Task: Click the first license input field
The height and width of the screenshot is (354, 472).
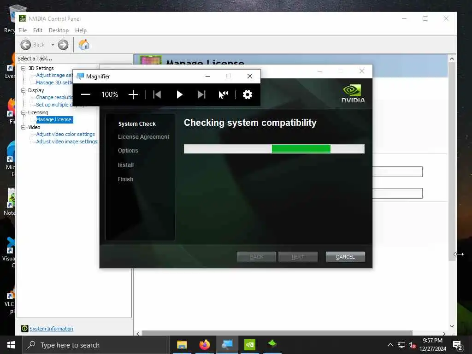Action: pos(397,171)
